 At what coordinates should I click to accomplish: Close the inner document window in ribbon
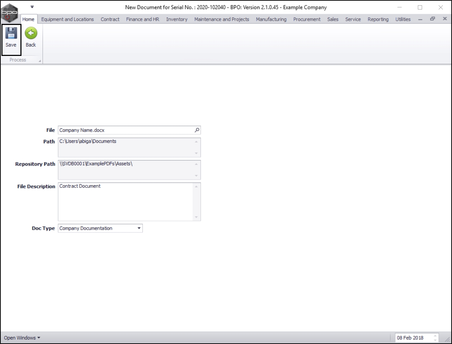tap(445, 19)
